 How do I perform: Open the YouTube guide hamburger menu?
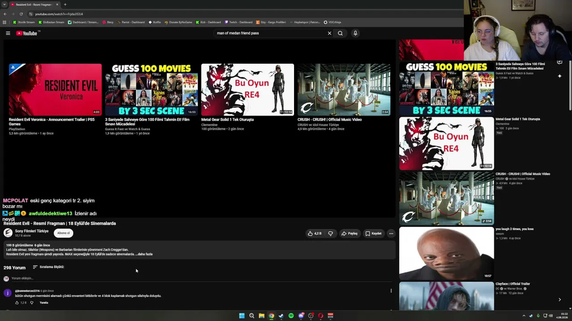[x=8, y=33]
